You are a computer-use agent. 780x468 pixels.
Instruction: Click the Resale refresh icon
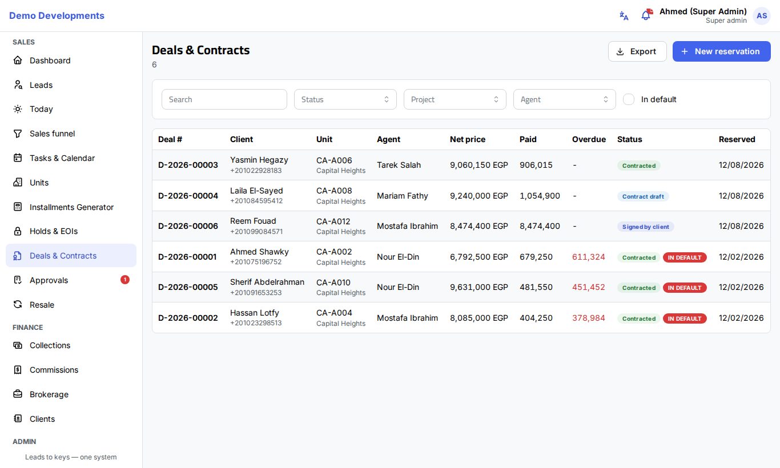click(18, 305)
